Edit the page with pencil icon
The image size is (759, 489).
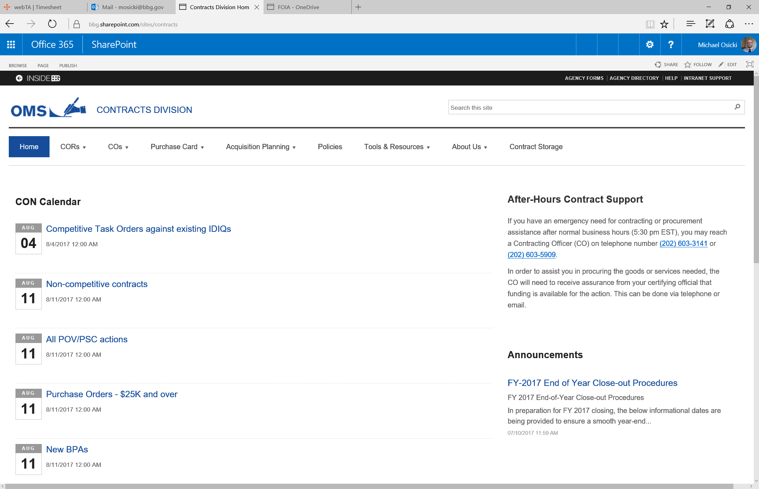[721, 65]
